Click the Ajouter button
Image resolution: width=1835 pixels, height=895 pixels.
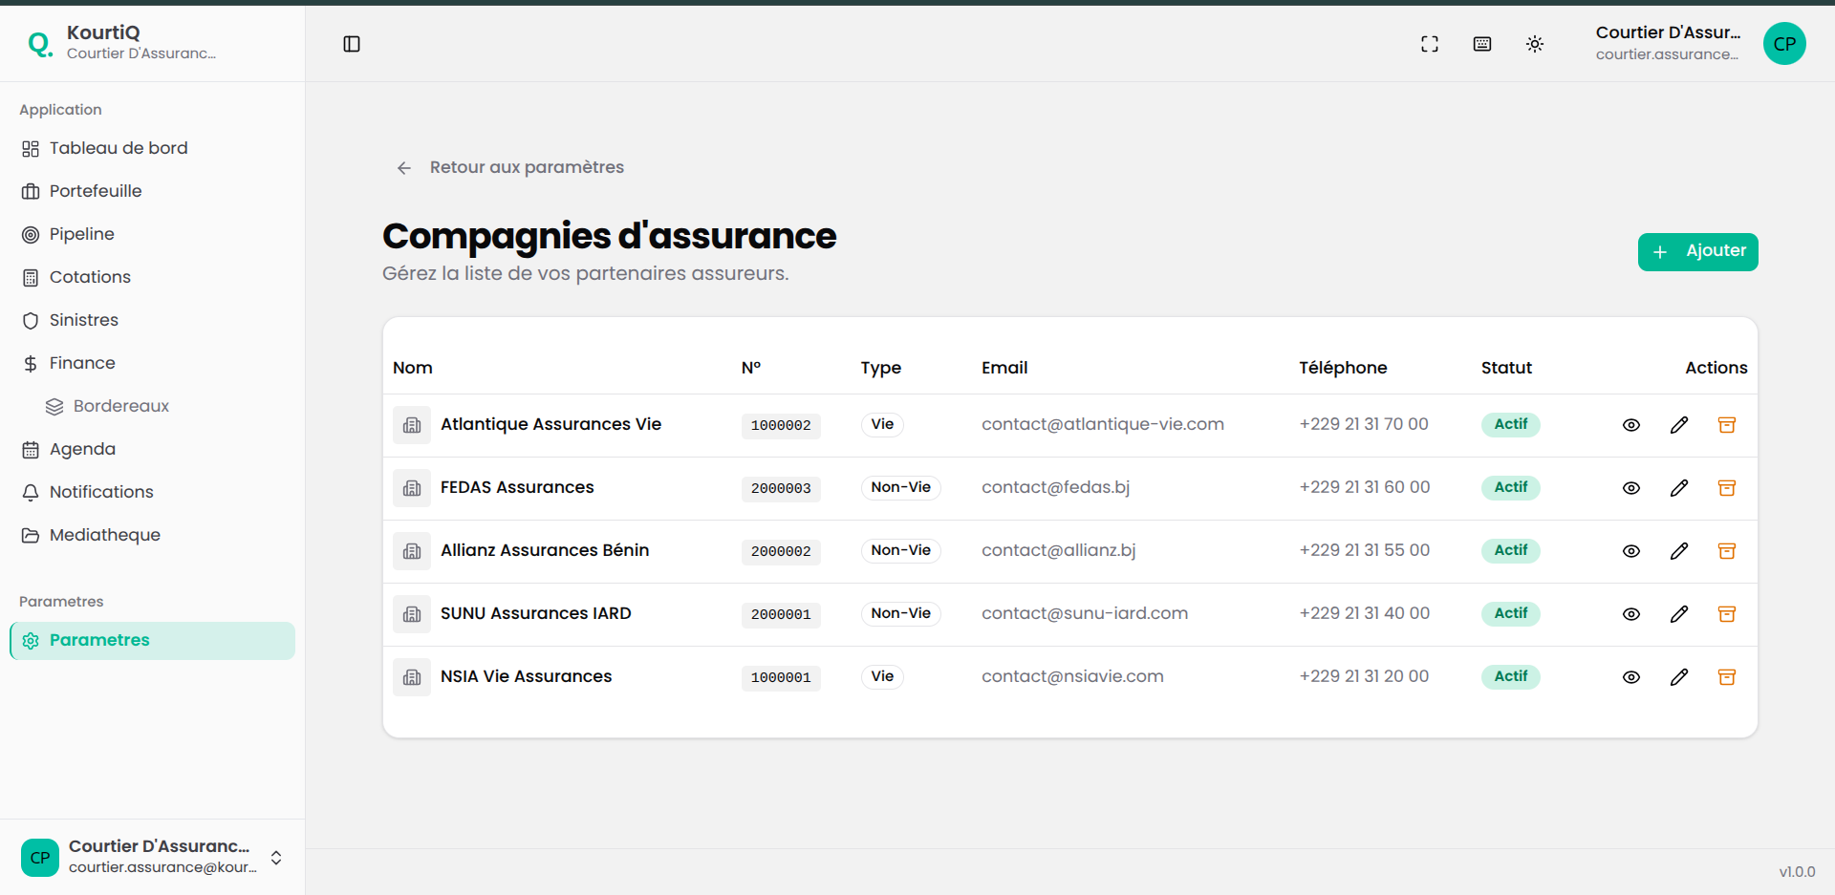1697,251
